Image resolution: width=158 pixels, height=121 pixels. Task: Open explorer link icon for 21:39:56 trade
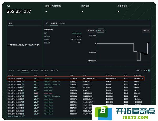click(23, 114)
